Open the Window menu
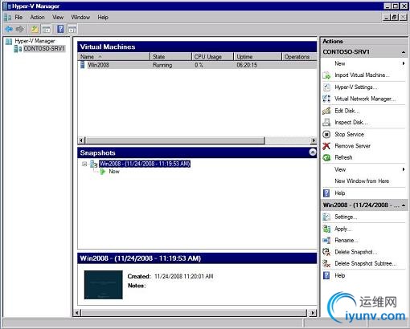Viewport: 410px width, 329px height. point(80,18)
